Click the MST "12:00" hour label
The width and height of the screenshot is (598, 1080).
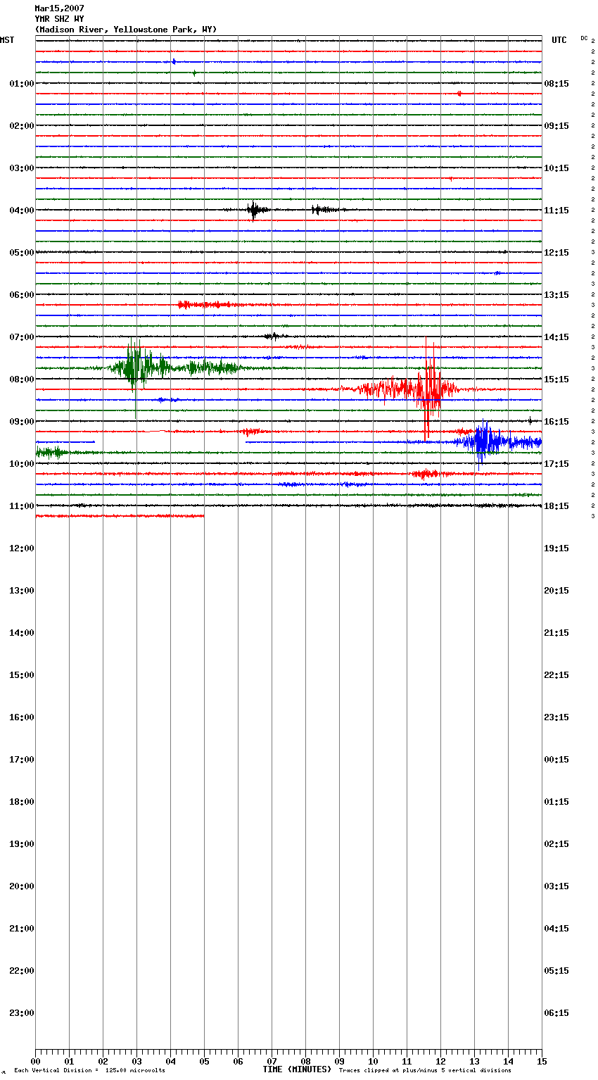(x=22, y=548)
